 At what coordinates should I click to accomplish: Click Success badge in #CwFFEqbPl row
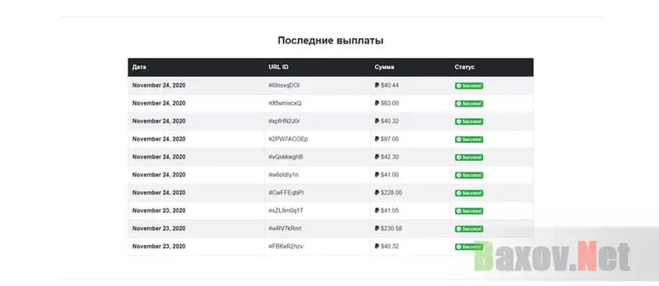(468, 194)
